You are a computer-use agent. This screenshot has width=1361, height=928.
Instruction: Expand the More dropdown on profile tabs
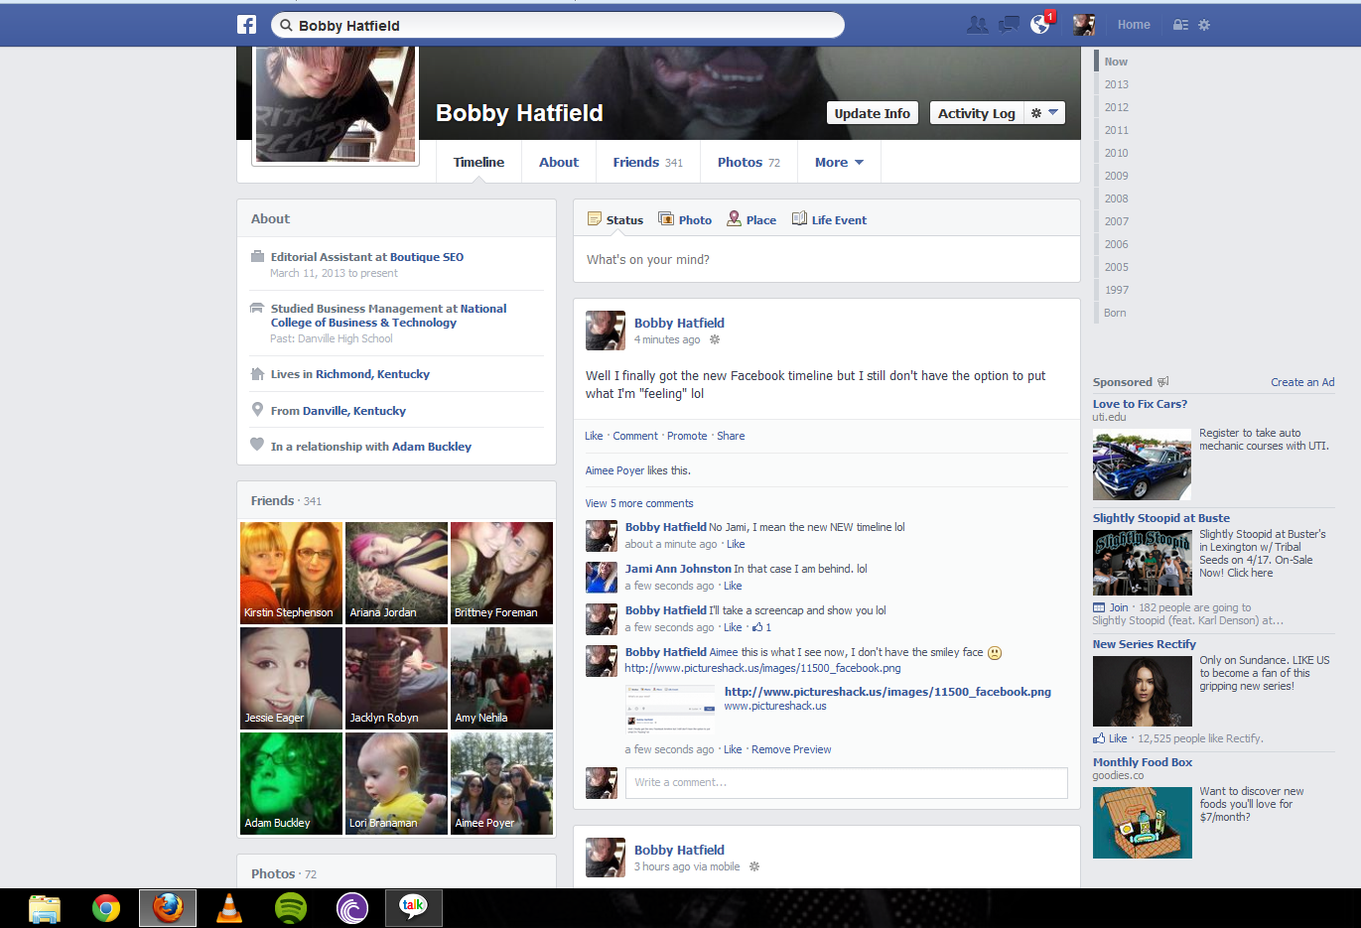839,162
